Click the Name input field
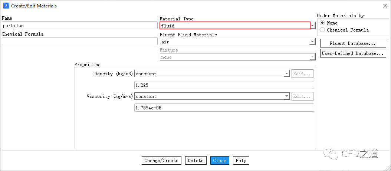391x171 pixels. (x=79, y=26)
